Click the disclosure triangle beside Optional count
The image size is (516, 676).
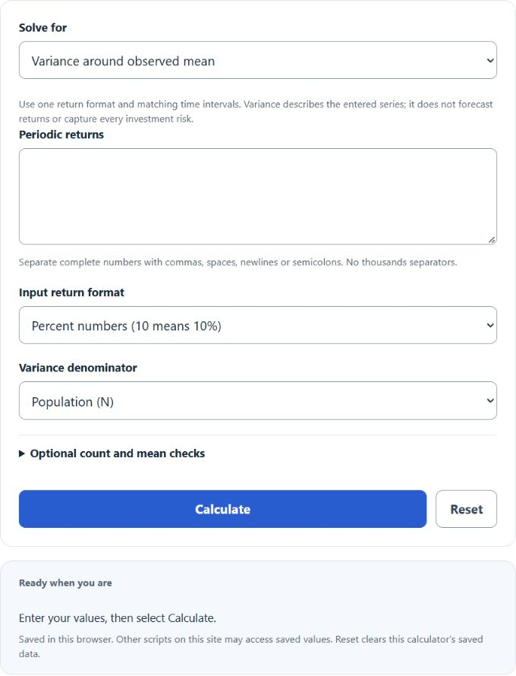[22, 453]
